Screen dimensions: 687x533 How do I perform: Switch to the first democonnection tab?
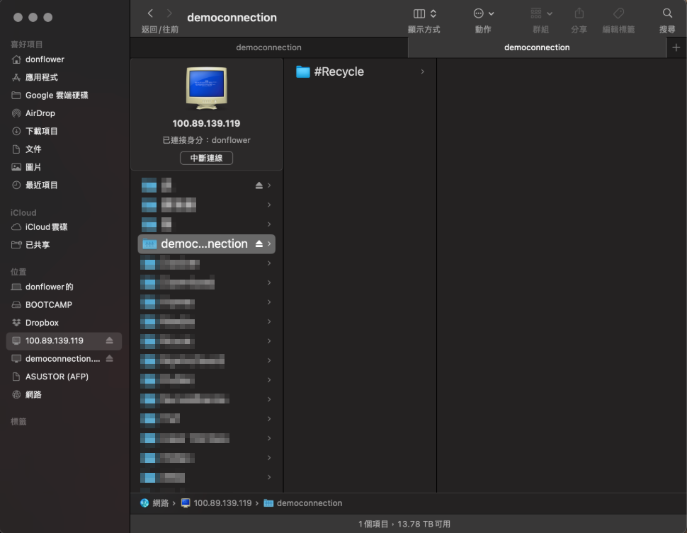(268, 47)
